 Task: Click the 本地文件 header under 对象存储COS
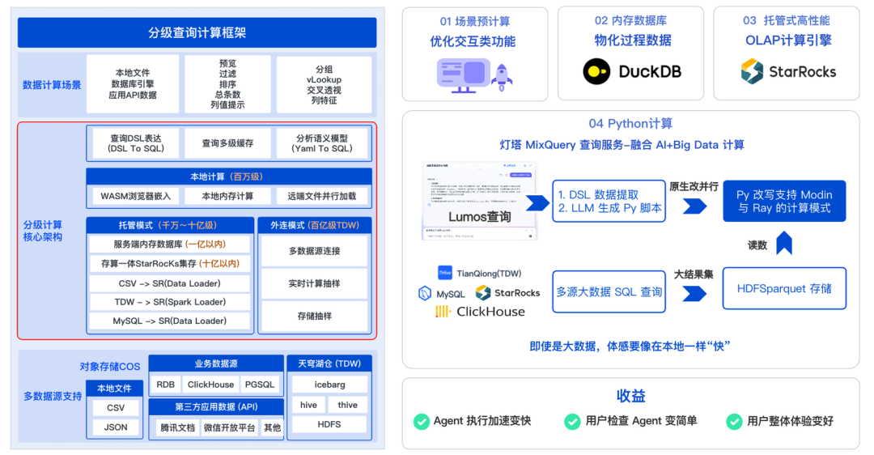(114, 388)
